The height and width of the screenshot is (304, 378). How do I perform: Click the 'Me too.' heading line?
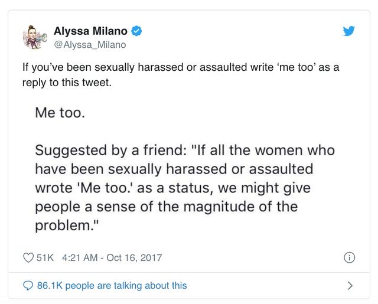tap(60, 113)
